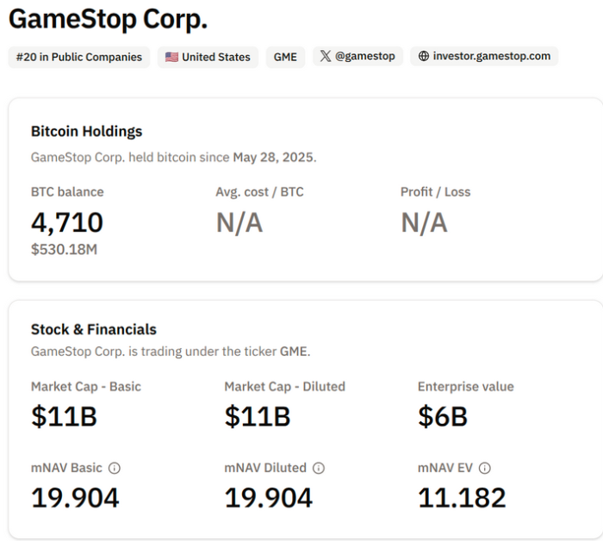Click the N/A under Avg. cost

239,222
